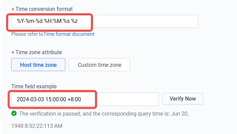Click the Time field example label
Screen dimensions: 237x134
(34, 87)
